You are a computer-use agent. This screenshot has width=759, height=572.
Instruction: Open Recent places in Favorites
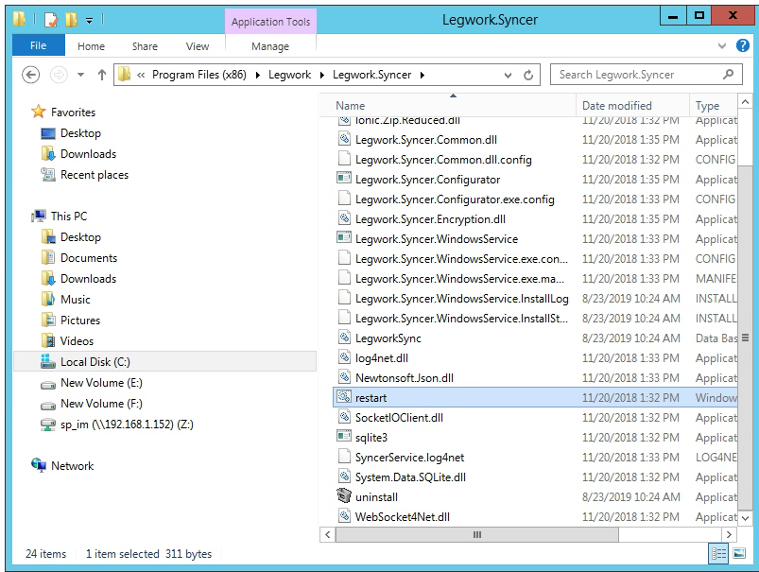coord(95,175)
